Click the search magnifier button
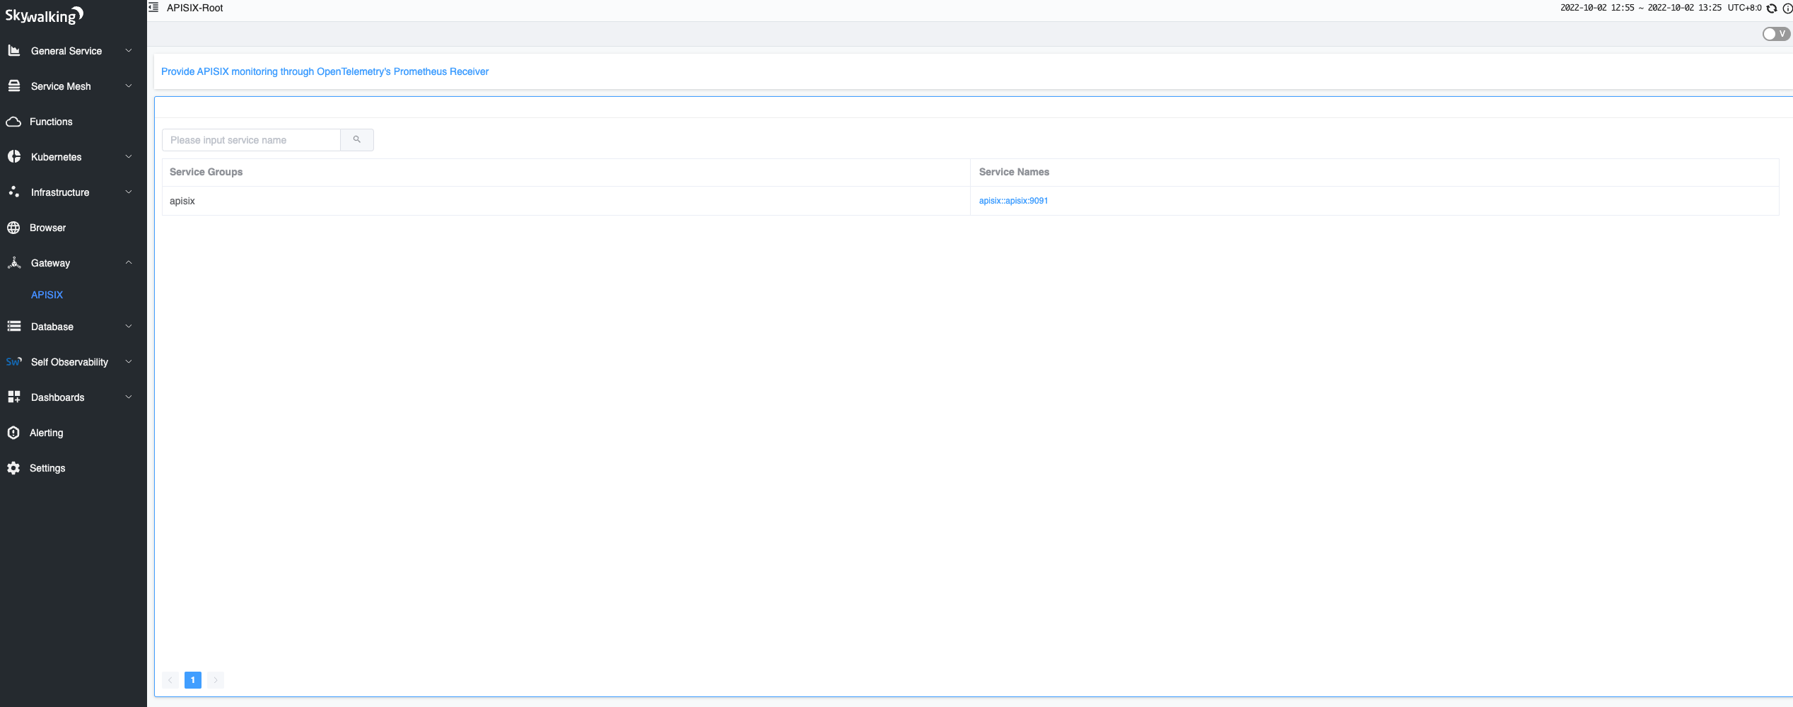 [x=357, y=140]
